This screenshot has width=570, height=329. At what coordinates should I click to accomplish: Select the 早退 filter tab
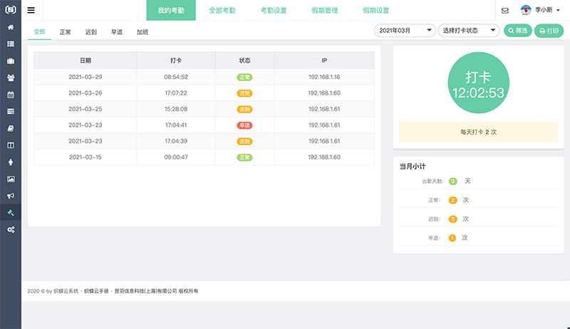[117, 32]
